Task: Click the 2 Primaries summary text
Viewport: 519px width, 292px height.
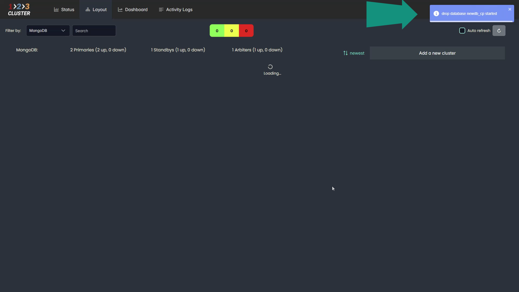Action: [x=98, y=50]
